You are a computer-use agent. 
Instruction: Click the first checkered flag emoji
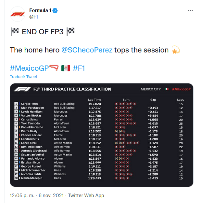tap(15, 32)
